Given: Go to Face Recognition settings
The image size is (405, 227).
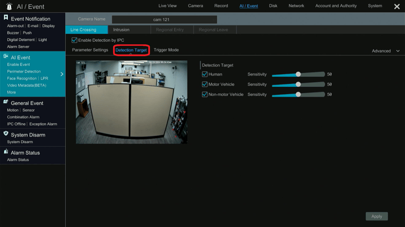Looking at the screenshot, I should (22, 78).
